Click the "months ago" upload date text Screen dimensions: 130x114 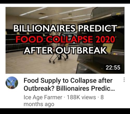coord(39,104)
